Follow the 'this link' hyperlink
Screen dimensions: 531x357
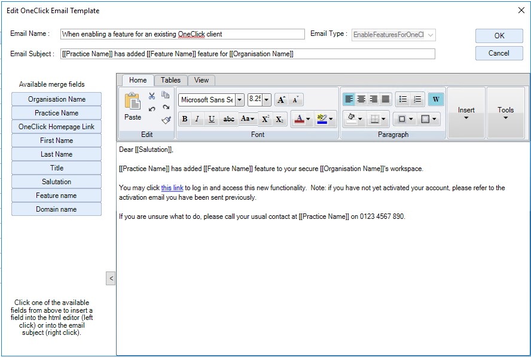[x=172, y=188]
